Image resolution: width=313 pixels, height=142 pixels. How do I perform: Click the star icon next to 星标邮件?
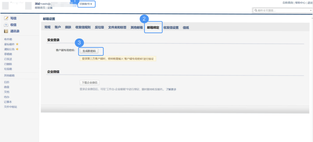click(17, 44)
